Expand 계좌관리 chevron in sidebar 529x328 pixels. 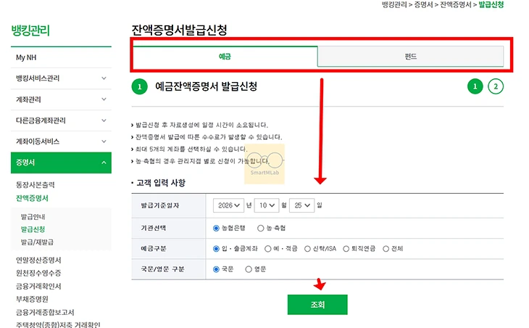pos(104,99)
